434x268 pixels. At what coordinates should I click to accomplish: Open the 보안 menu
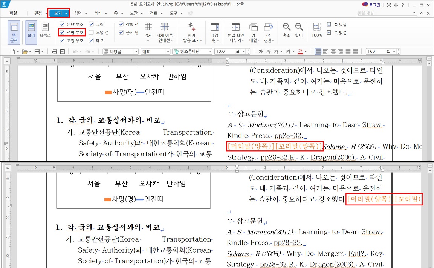[x=134, y=13]
